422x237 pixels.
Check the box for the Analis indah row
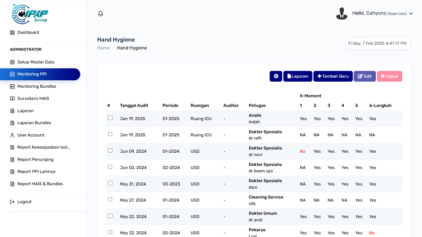(x=110, y=118)
